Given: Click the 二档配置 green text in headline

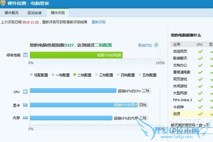Looking at the screenshot, I should tap(103, 45).
